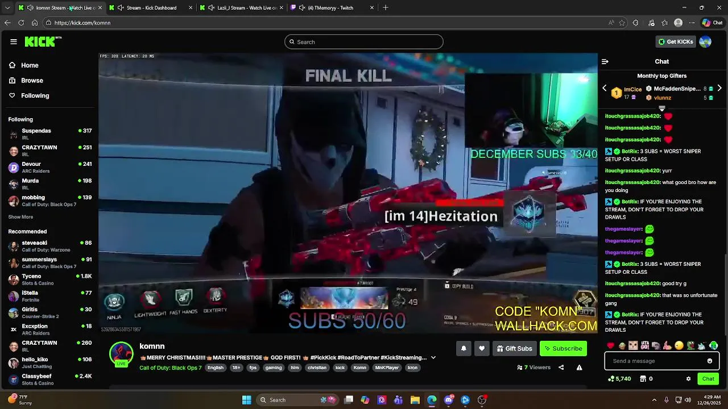Open the emoji picker in chat
Image resolution: width=728 pixels, height=409 pixels.
coord(710,361)
